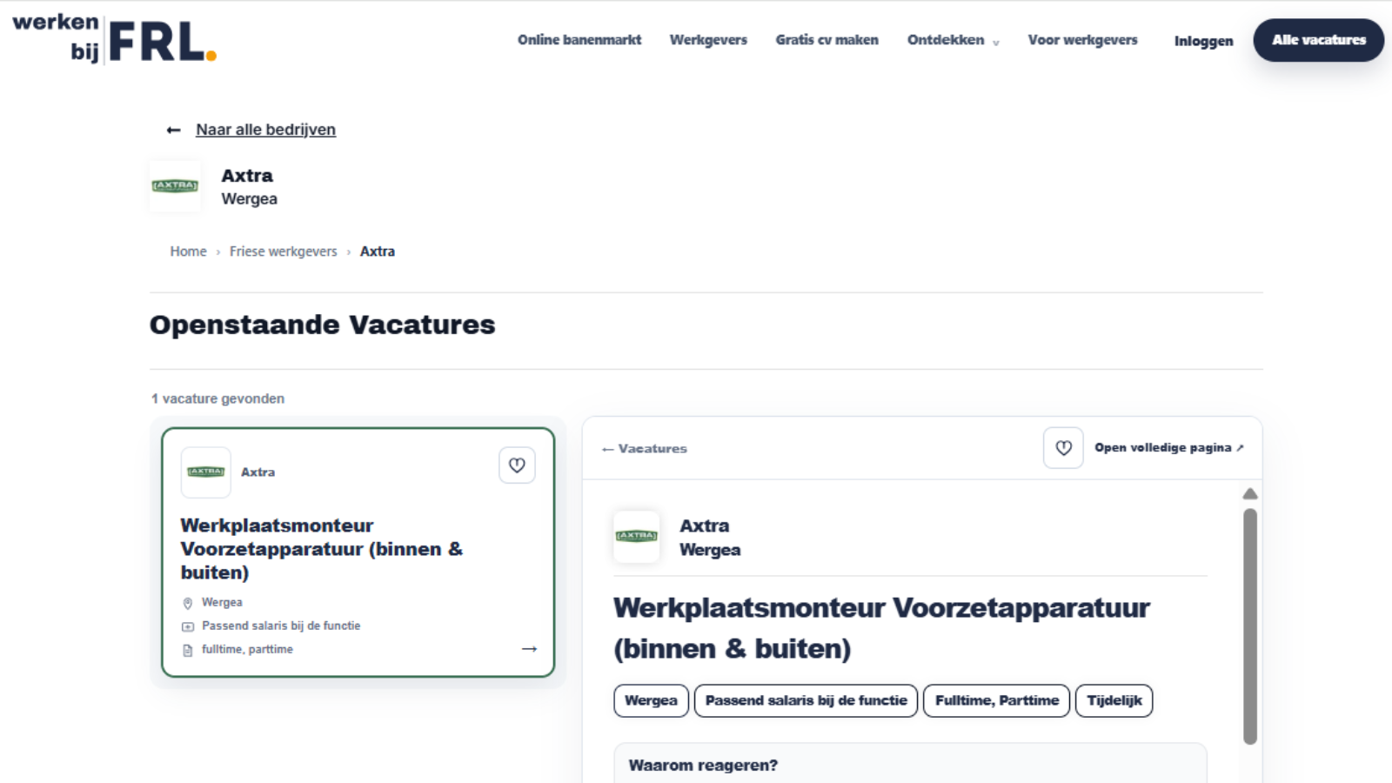Image resolution: width=1392 pixels, height=783 pixels.
Task: Favorite the vacancy via the detail panel heart
Action: 1063,448
